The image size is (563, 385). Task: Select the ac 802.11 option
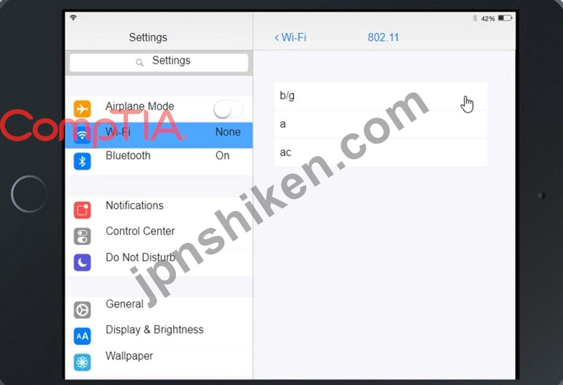coord(381,153)
